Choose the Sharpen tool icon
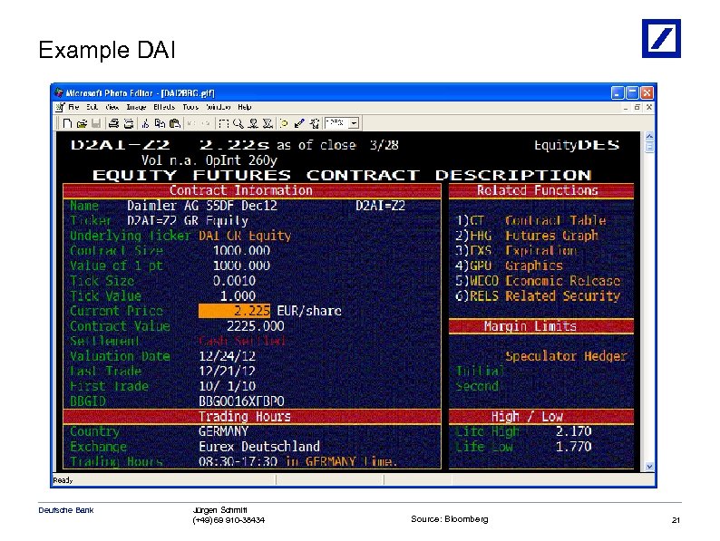Image resolution: width=720 pixels, height=541 pixels. tap(268, 123)
